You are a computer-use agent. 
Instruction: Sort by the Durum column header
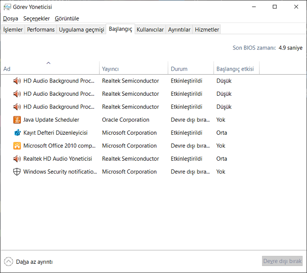191,69
